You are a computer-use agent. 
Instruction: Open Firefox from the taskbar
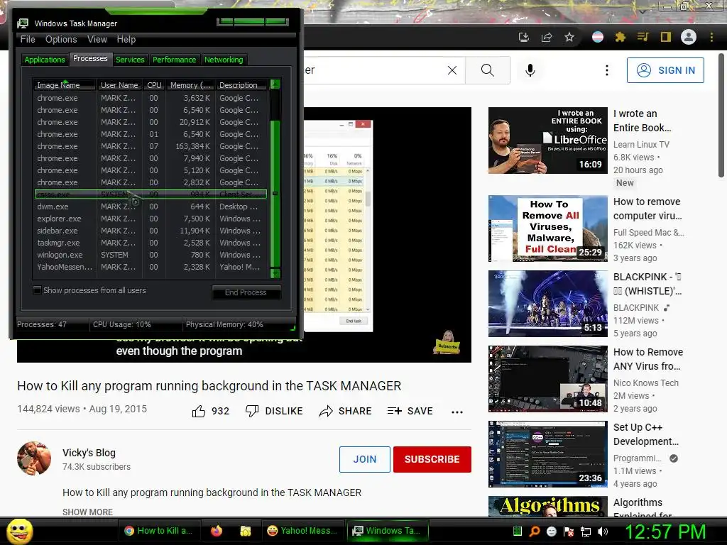tap(217, 531)
